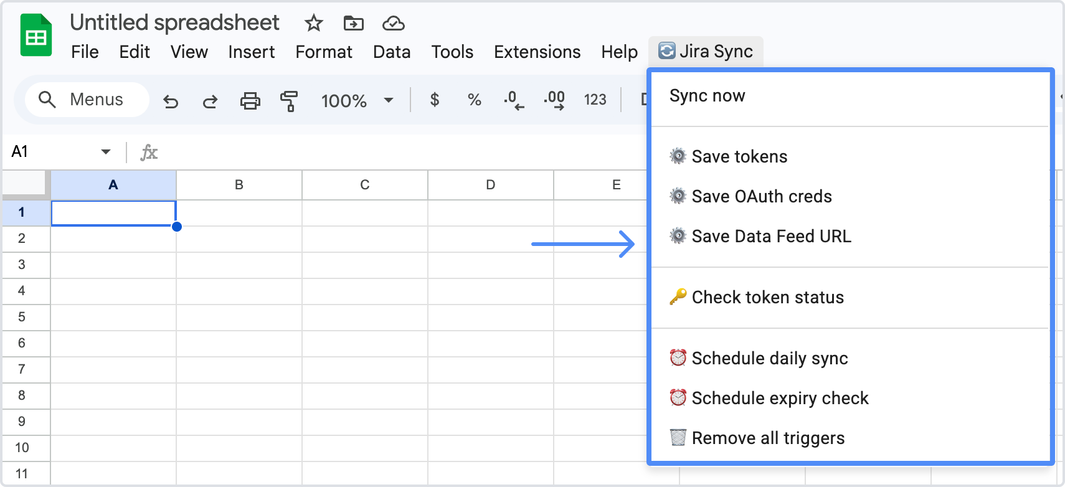Expand the A1 name box dropdown

click(106, 152)
